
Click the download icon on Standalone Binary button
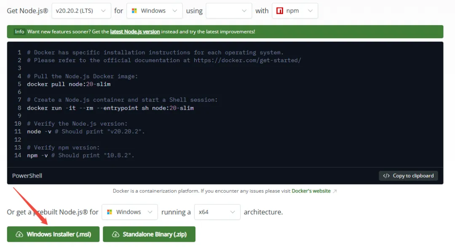coord(115,234)
